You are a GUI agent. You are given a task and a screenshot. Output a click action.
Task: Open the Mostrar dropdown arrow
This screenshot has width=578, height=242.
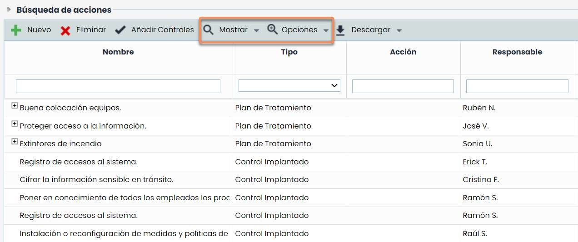pos(256,30)
